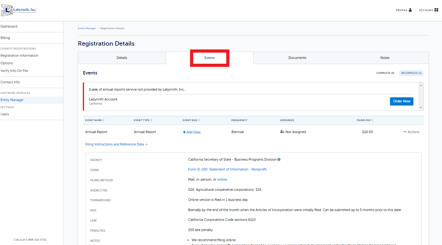The height and width of the screenshot is (245, 442).
Task: Click the plus icon in Add Data
Action: pos(184,132)
